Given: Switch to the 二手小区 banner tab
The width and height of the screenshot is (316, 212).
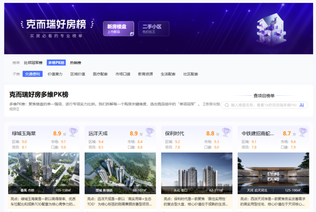Looking at the screenshot, I should [x=154, y=29].
